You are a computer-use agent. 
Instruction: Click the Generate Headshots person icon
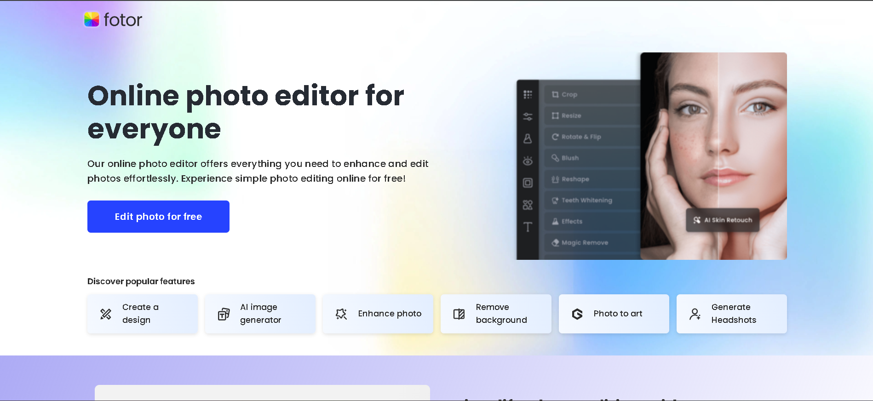695,314
